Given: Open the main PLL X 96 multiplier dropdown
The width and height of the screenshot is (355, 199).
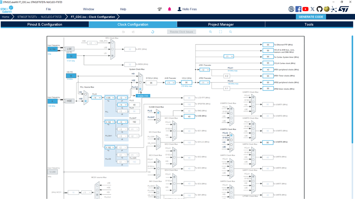Looking at the screenshot, I should pos(110,98).
